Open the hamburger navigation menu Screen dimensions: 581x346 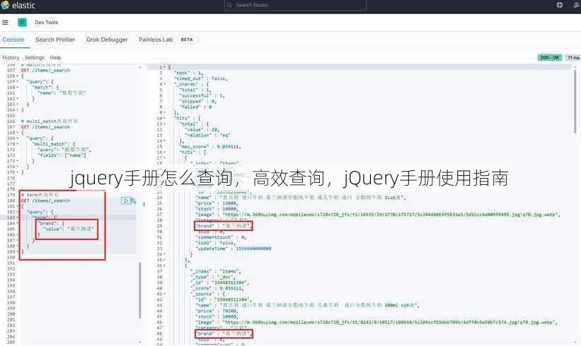pos(5,23)
